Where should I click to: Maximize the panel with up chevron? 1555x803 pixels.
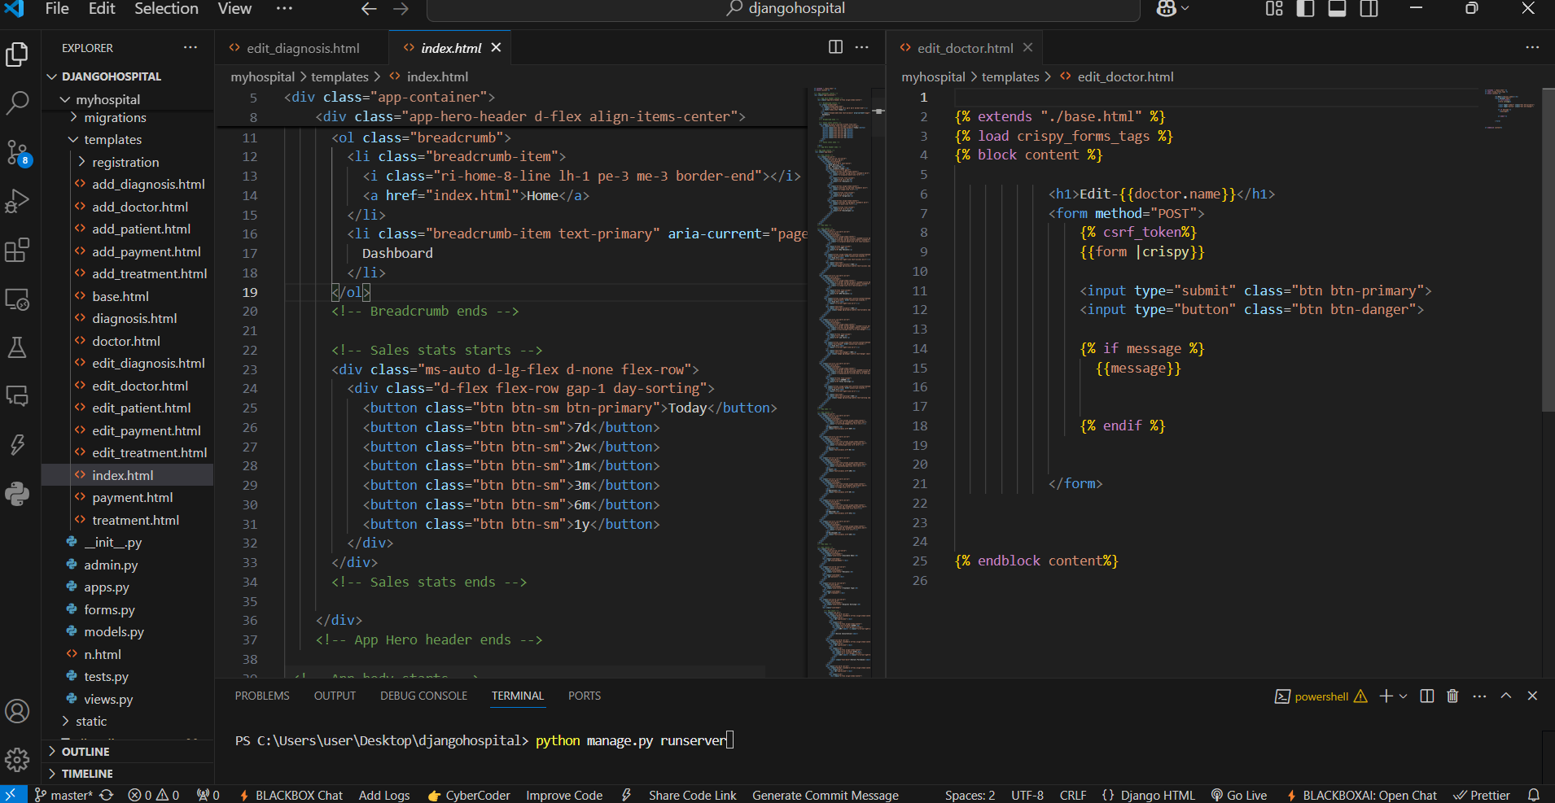(1506, 696)
